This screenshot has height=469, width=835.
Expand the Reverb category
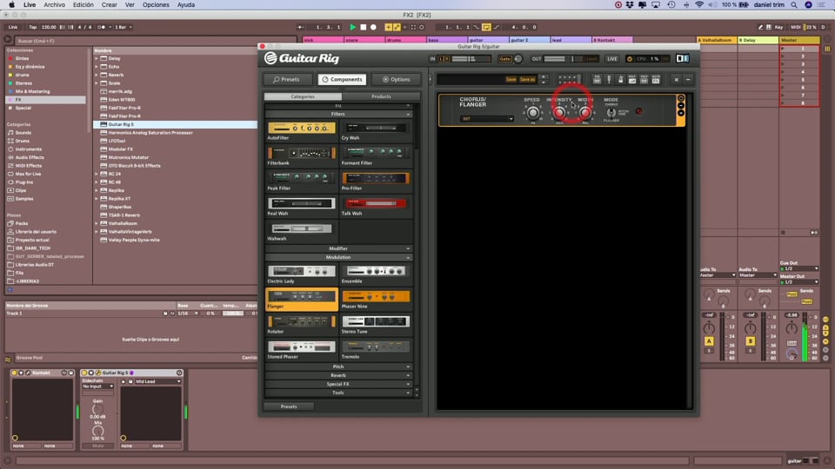(x=338, y=375)
